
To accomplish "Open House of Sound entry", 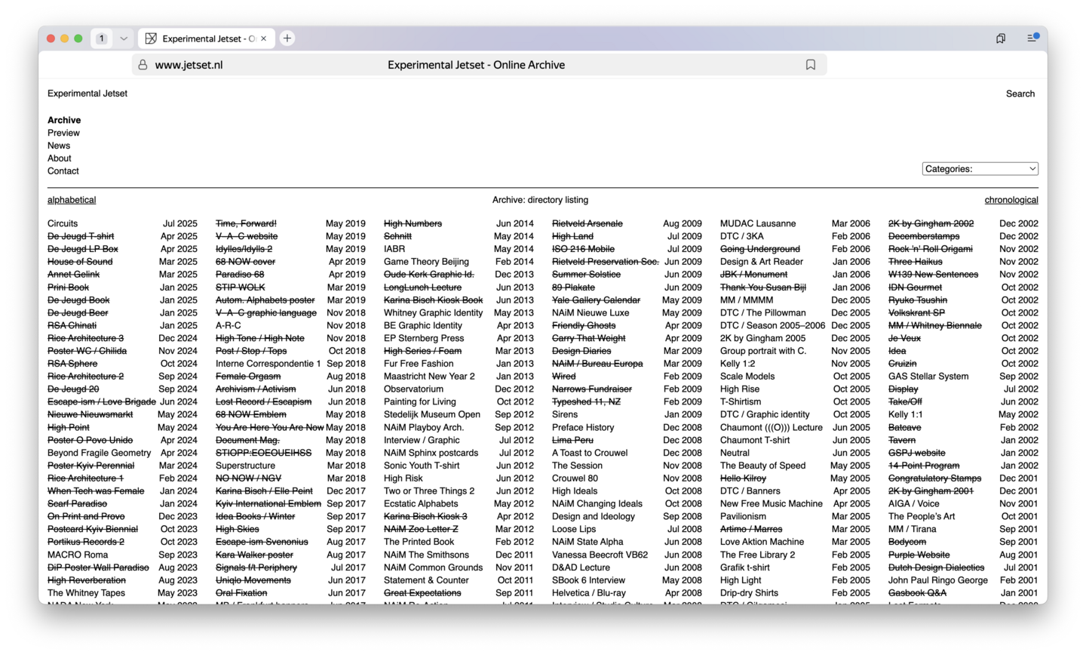I will (x=80, y=262).
